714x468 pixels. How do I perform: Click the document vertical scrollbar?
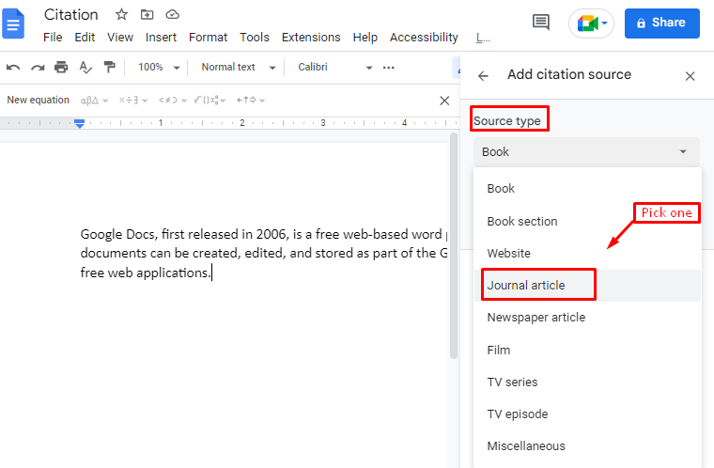454,246
